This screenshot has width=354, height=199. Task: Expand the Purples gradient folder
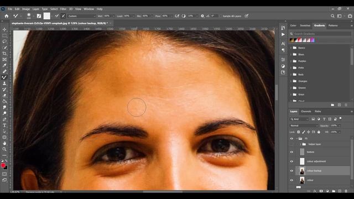291,61
